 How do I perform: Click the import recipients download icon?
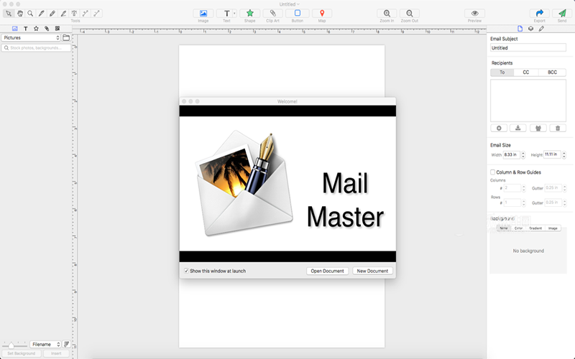pos(518,129)
